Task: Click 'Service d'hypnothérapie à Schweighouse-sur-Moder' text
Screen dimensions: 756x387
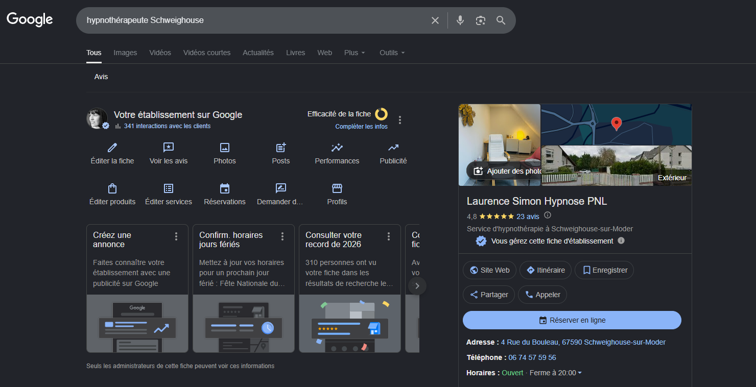Action: tap(550, 229)
